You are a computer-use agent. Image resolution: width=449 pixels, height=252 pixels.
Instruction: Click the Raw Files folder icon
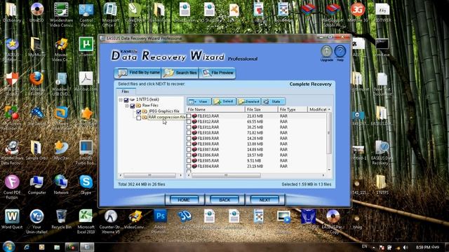click(x=138, y=106)
